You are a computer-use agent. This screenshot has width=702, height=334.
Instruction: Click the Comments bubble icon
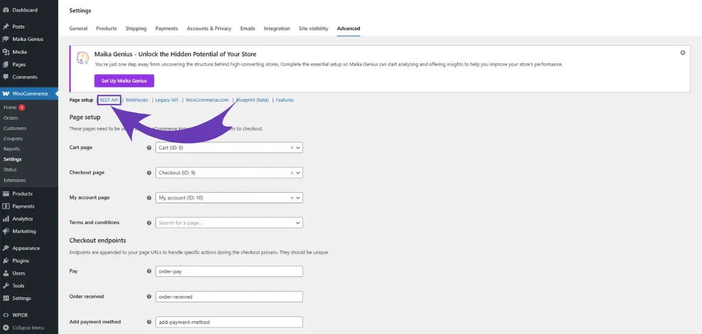[x=6, y=77]
